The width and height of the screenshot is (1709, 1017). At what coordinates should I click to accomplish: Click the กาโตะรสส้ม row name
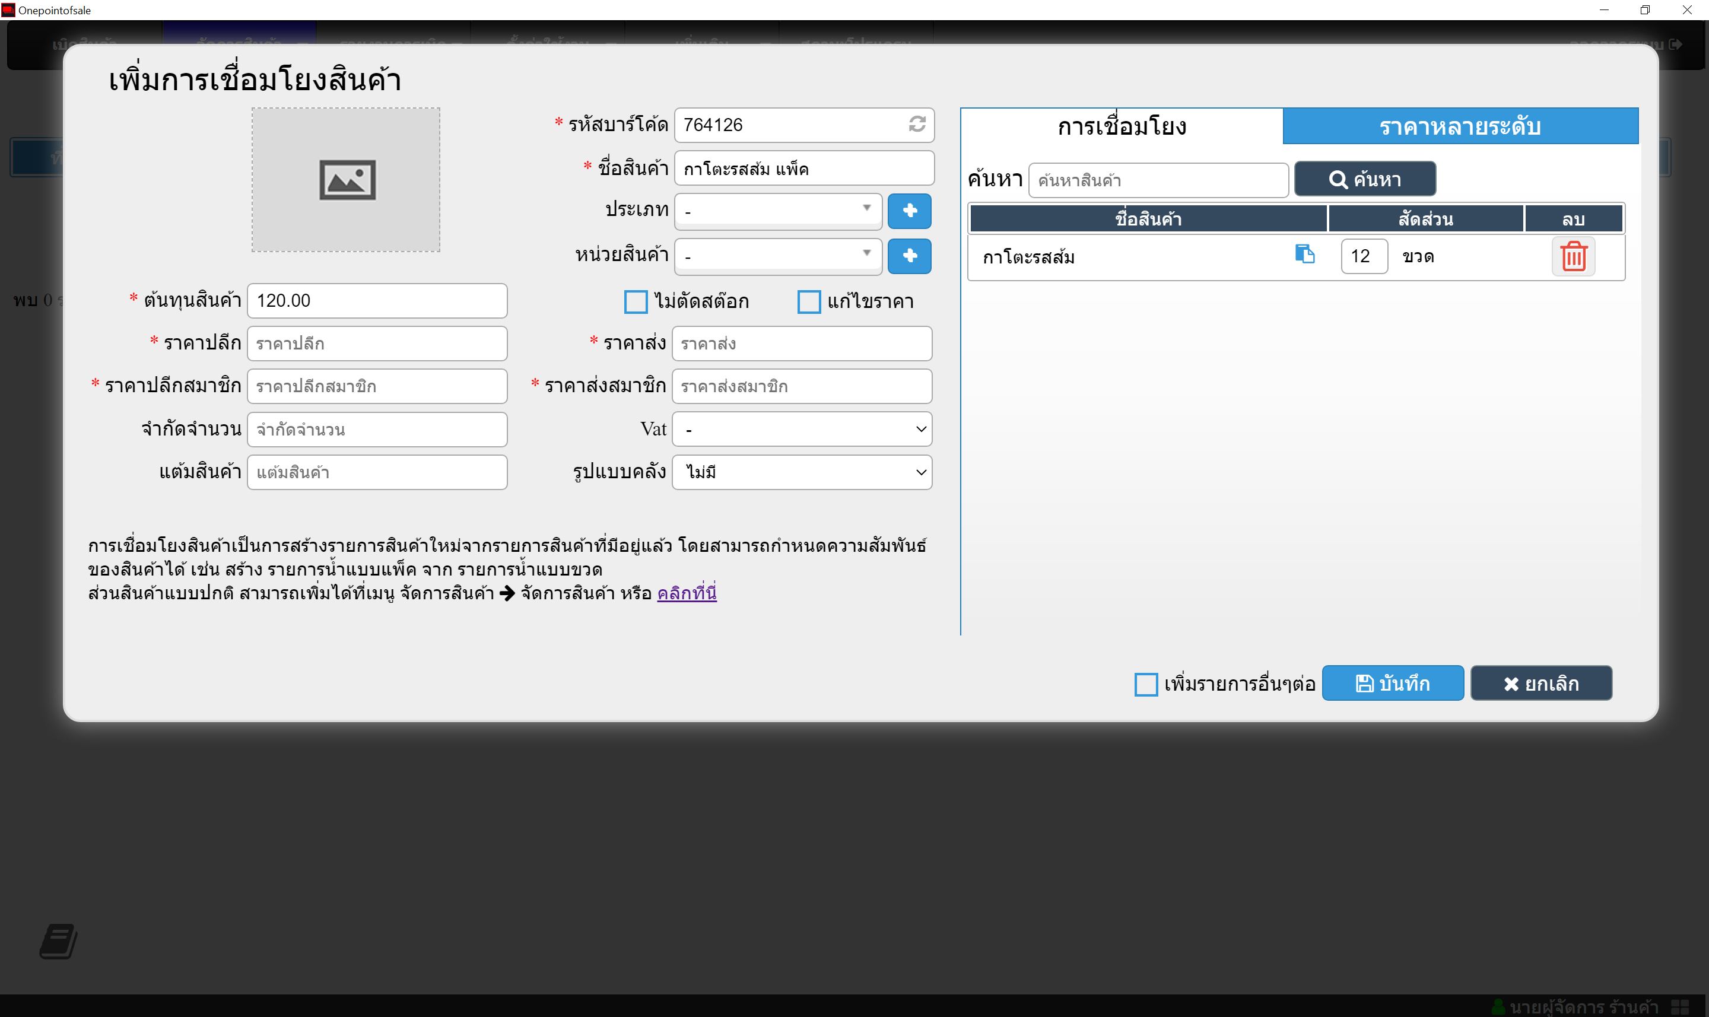click(1028, 257)
